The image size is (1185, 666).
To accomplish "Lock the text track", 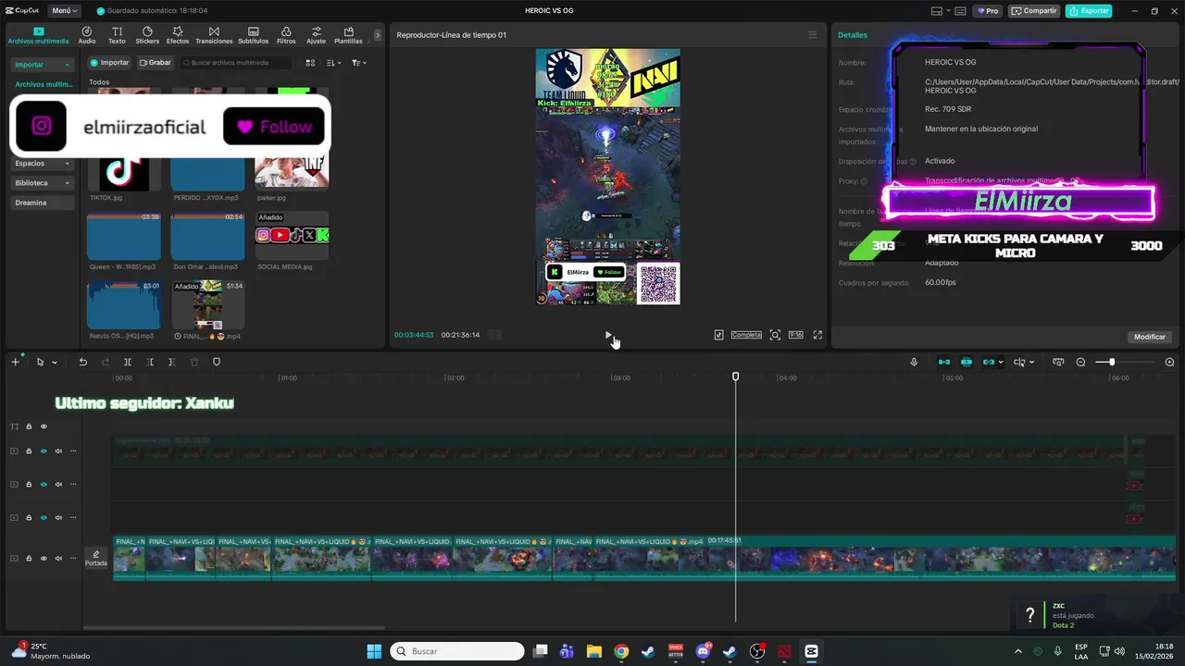I will (29, 426).
